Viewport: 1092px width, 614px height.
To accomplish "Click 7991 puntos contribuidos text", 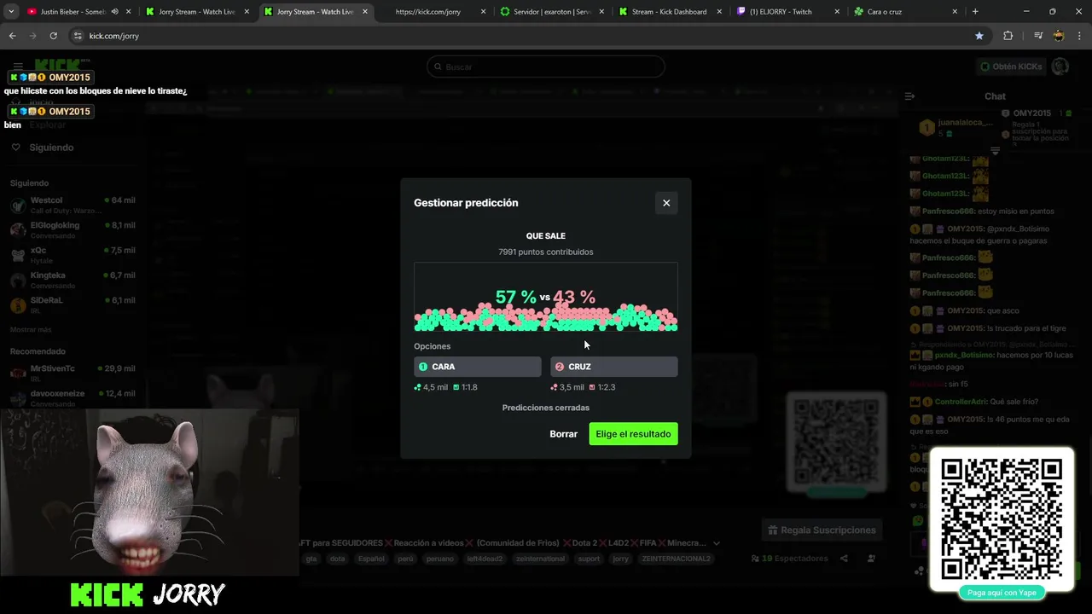I will point(546,252).
